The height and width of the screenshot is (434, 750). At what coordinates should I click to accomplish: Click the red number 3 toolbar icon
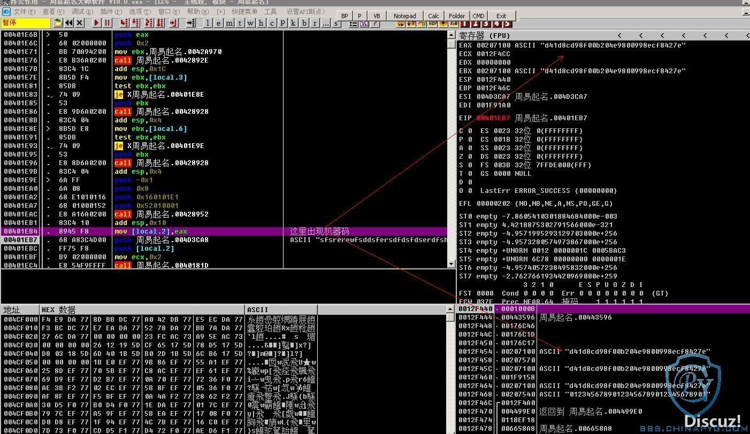[486, 24]
